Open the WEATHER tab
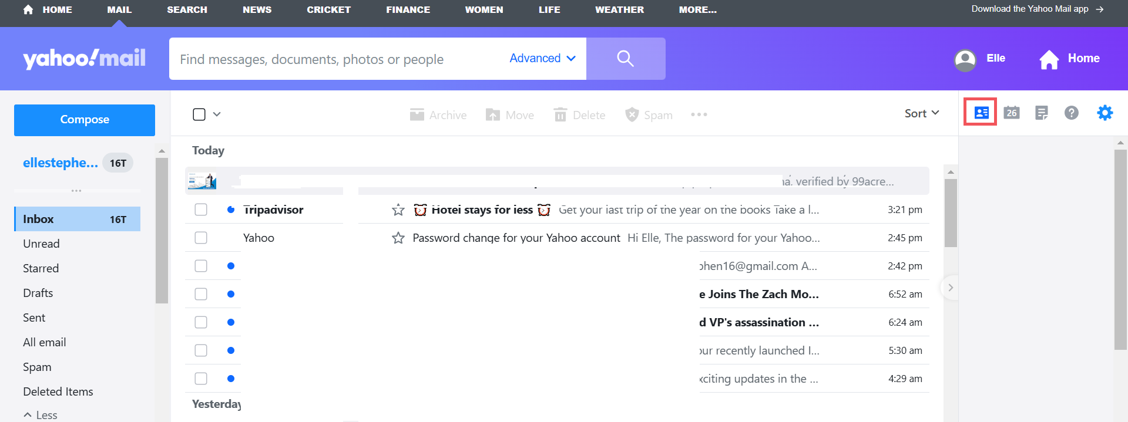Viewport: 1128px width, 422px height. click(619, 9)
